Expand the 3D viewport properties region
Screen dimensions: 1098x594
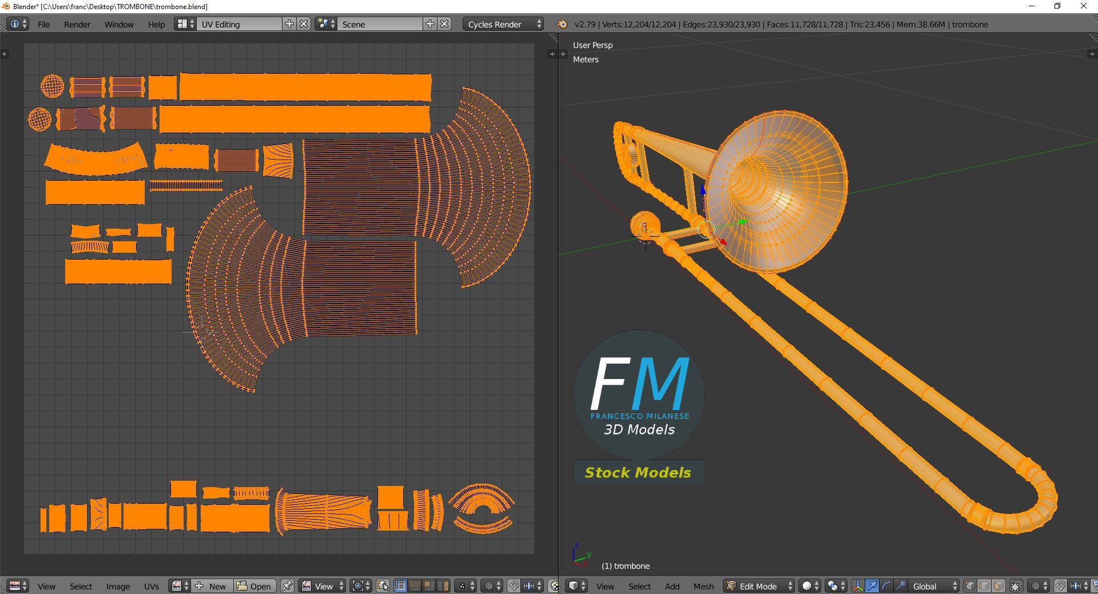coord(1092,54)
